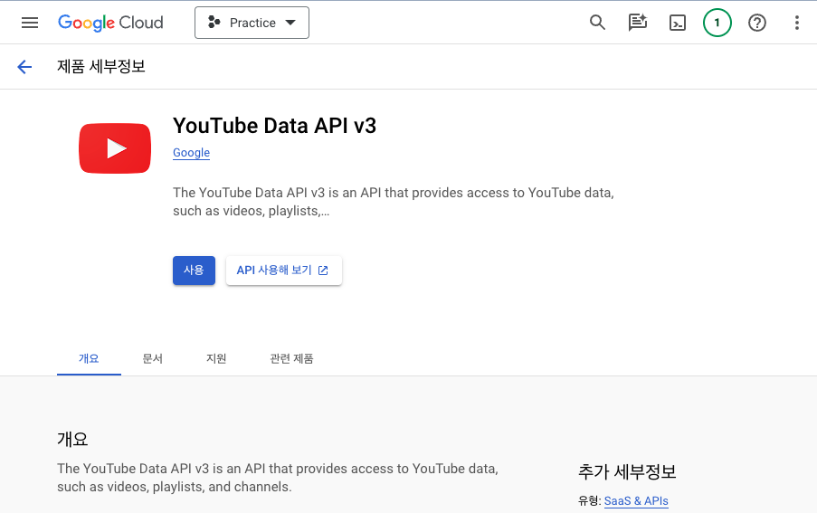Click the YouTube logo thumbnail
The image size is (817, 513).
[115, 148]
